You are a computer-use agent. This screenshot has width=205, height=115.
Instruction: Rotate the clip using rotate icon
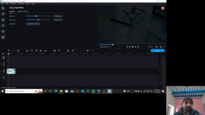click(32, 51)
